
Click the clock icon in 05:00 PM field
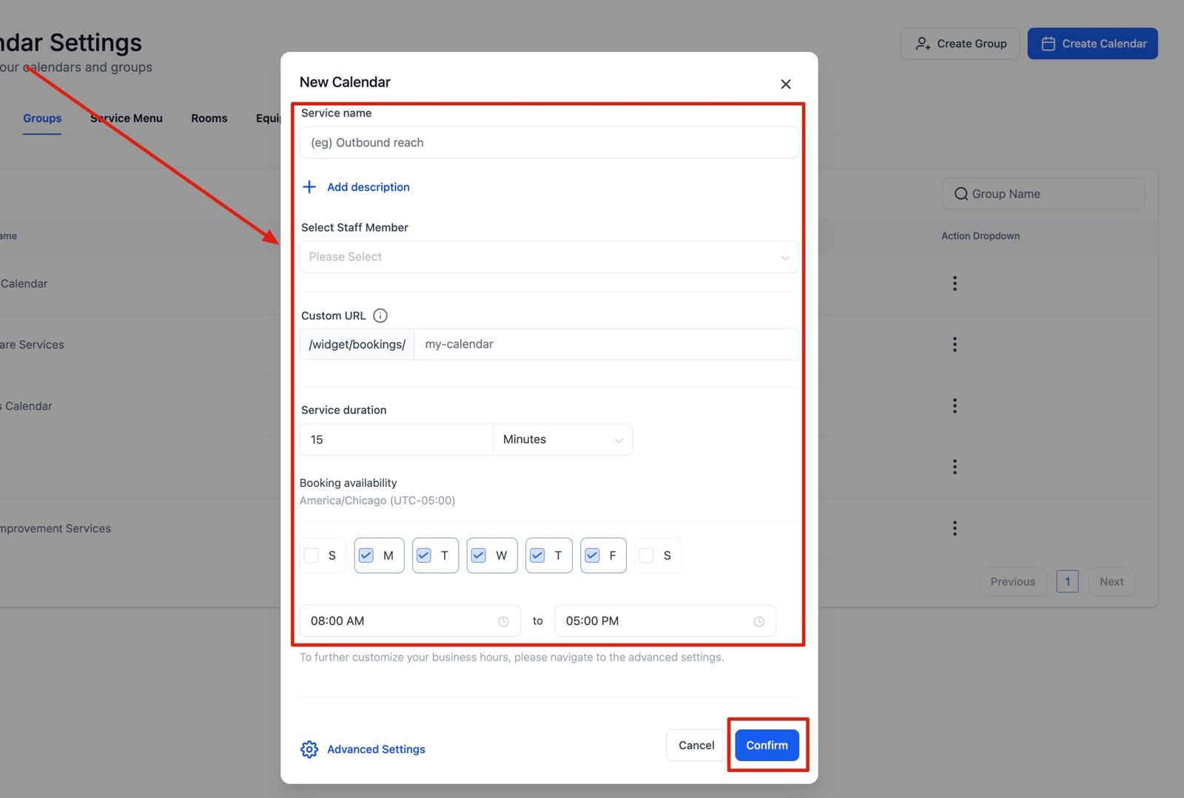(x=758, y=622)
